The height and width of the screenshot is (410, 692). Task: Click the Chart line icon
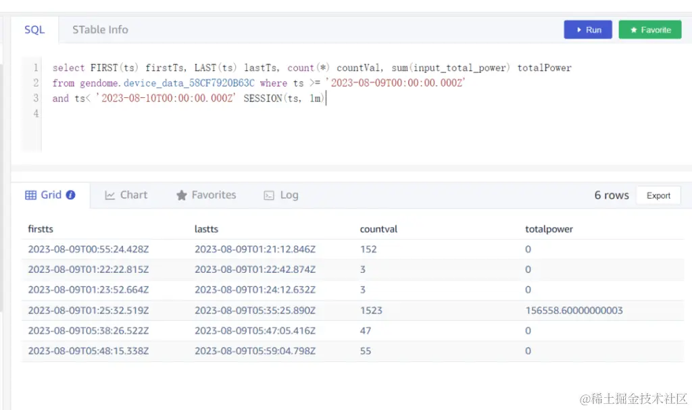tap(110, 195)
